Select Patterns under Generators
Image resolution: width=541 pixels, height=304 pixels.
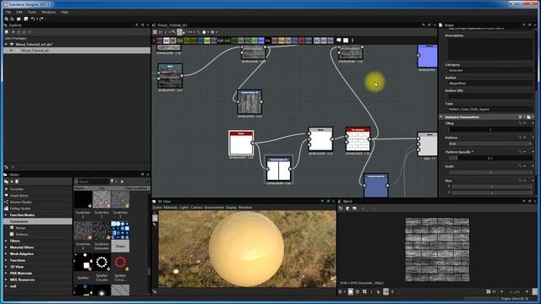point(22,235)
